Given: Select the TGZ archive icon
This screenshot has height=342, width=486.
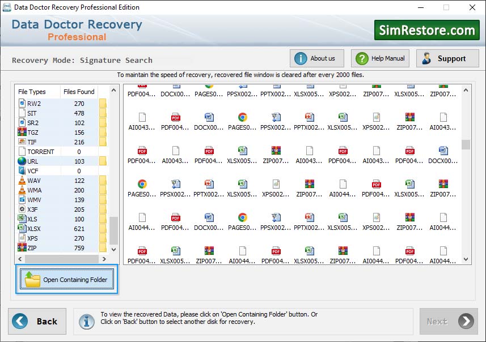Looking at the screenshot, I should coord(22,132).
